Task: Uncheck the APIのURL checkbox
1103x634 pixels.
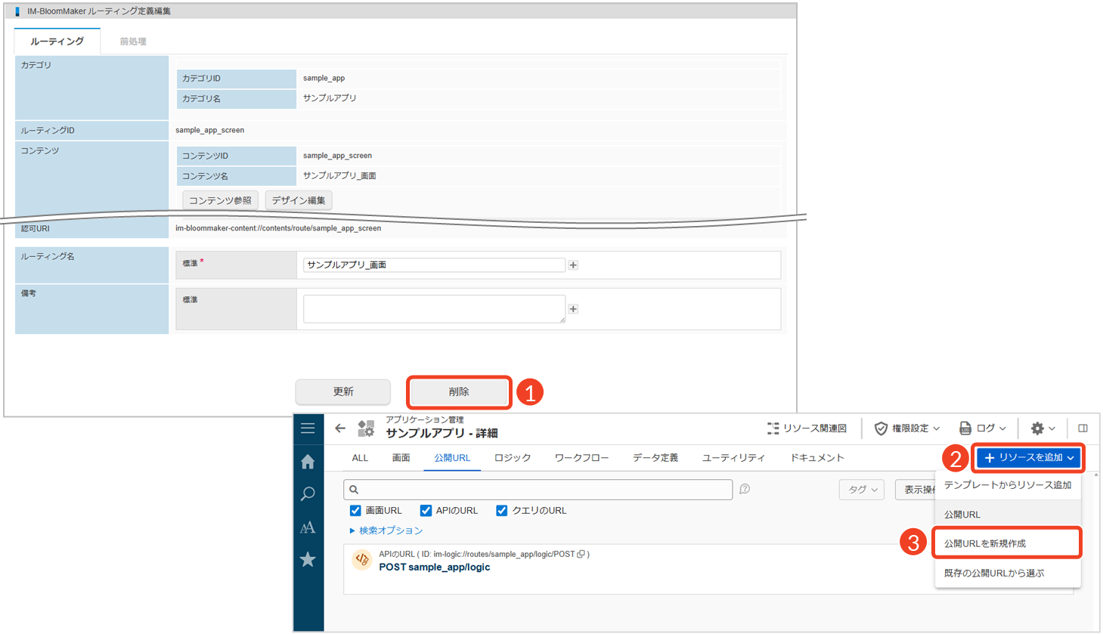Action: click(426, 511)
